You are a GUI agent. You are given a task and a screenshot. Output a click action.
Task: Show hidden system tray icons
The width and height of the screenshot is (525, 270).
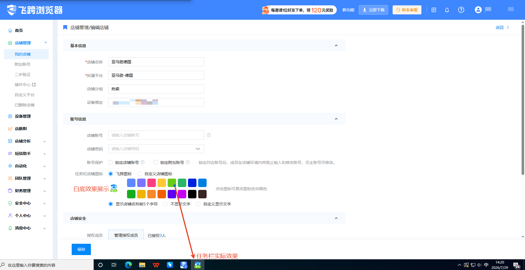click(x=459, y=265)
